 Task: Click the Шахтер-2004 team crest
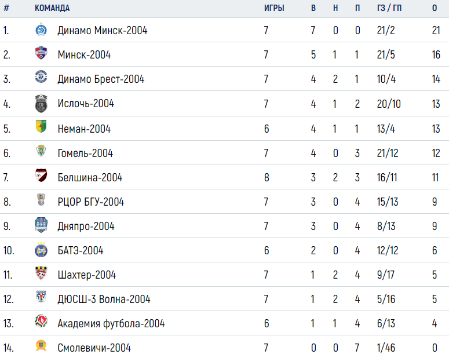point(41,273)
